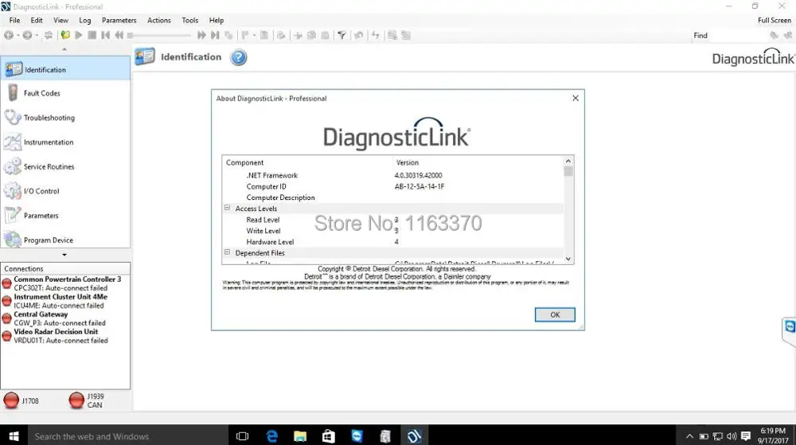Viewport: 796px width, 445px height.
Task: Open the Help menu
Action: point(217,20)
